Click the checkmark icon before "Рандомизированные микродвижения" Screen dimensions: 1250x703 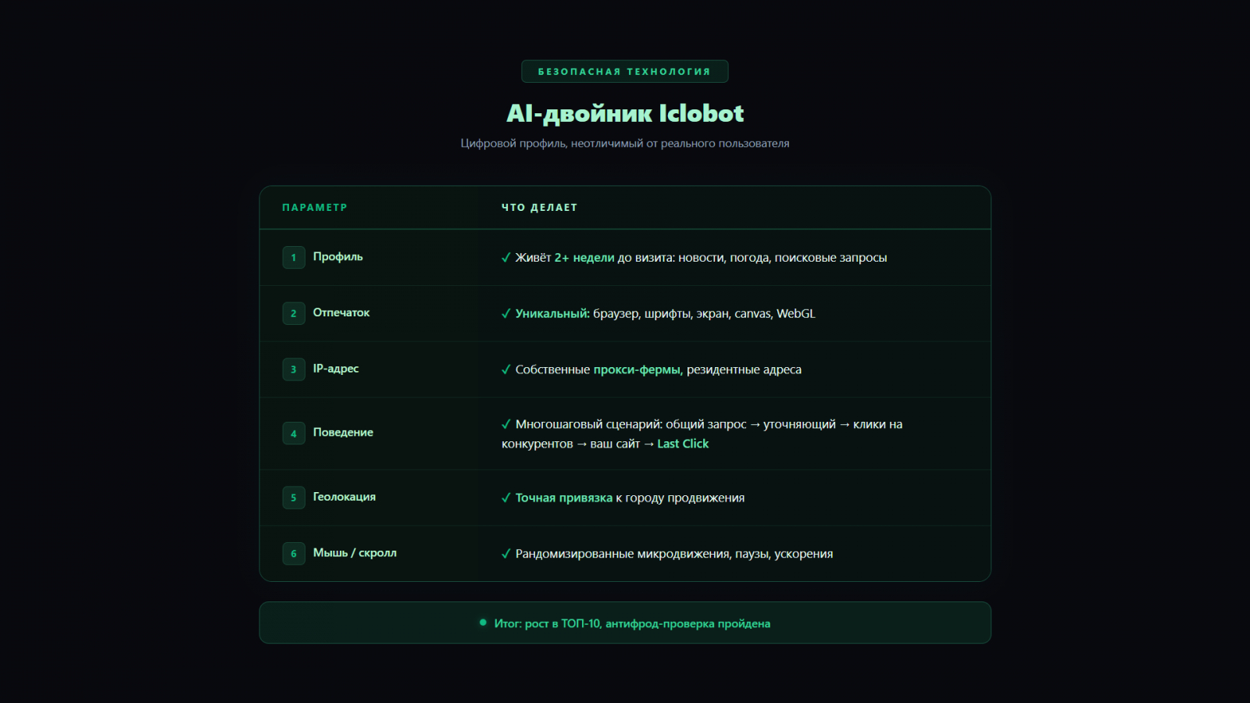click(506, 555)
